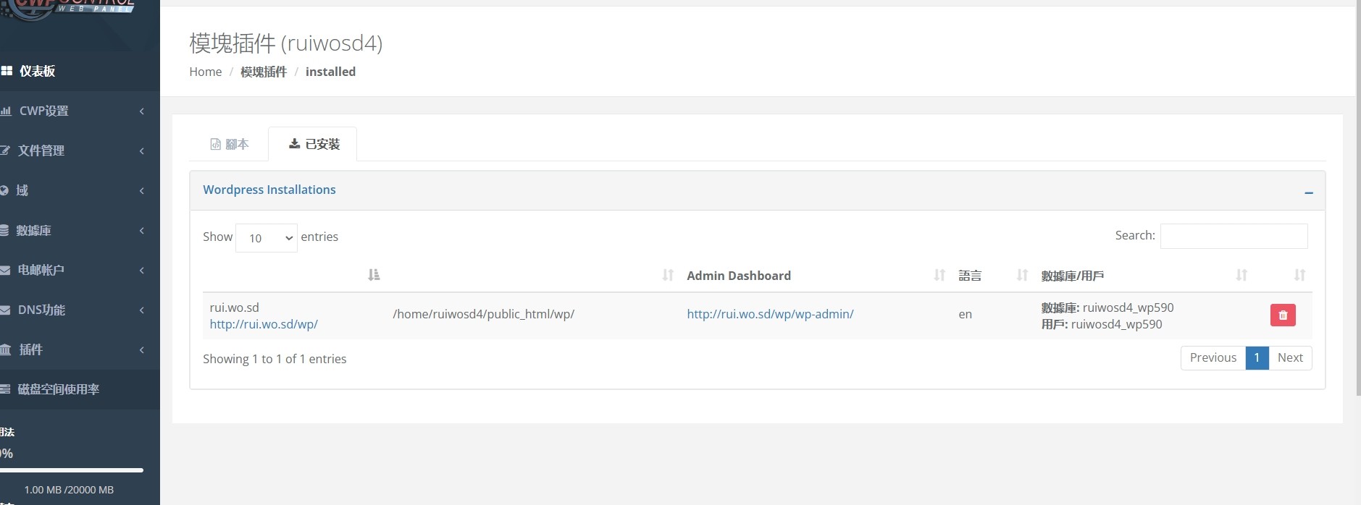Image resolution: width=1361 pixels, height=505 pixels.
Task: Click the 'installed' breadcrumb text
Action: pos(330,72)
